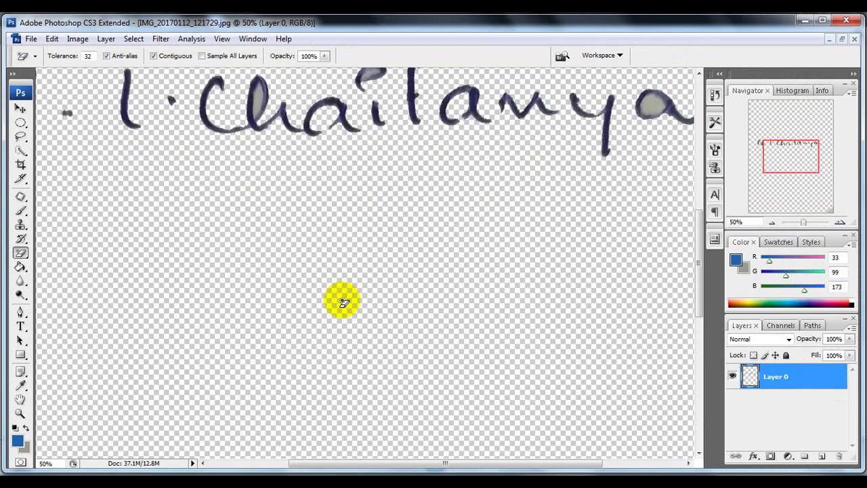Delete layer with trash icon
867x488 pixels.
point(839,457)
